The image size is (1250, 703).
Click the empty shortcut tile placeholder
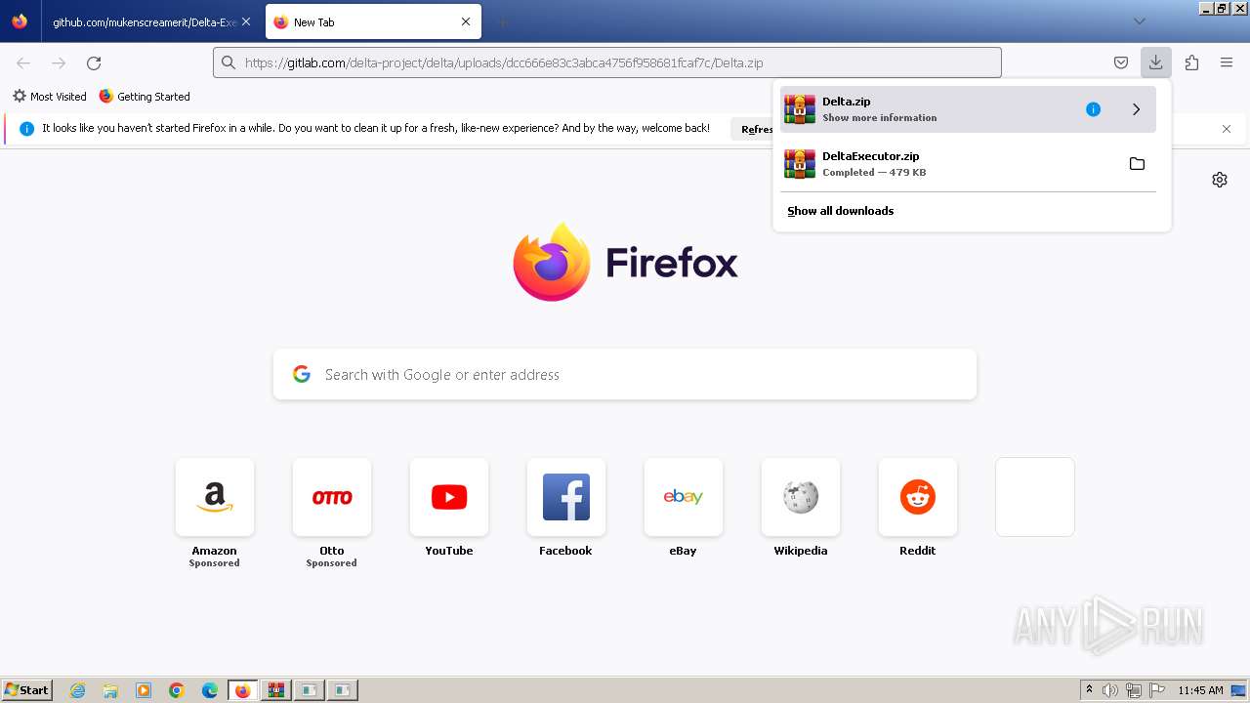point(1035,497)
